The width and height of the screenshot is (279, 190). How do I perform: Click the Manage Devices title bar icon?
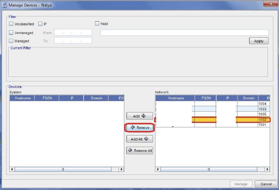(x=4, y=5)
